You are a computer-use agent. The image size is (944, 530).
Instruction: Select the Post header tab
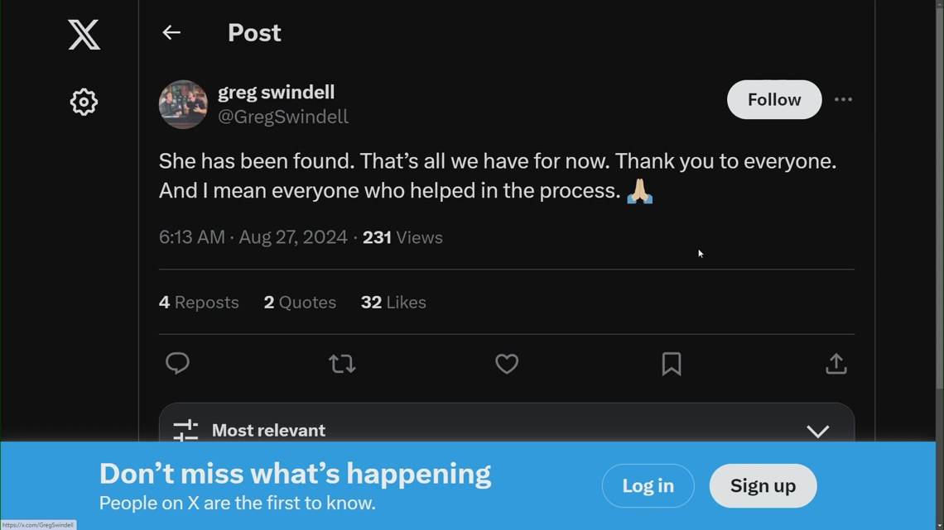click(253, 32)
